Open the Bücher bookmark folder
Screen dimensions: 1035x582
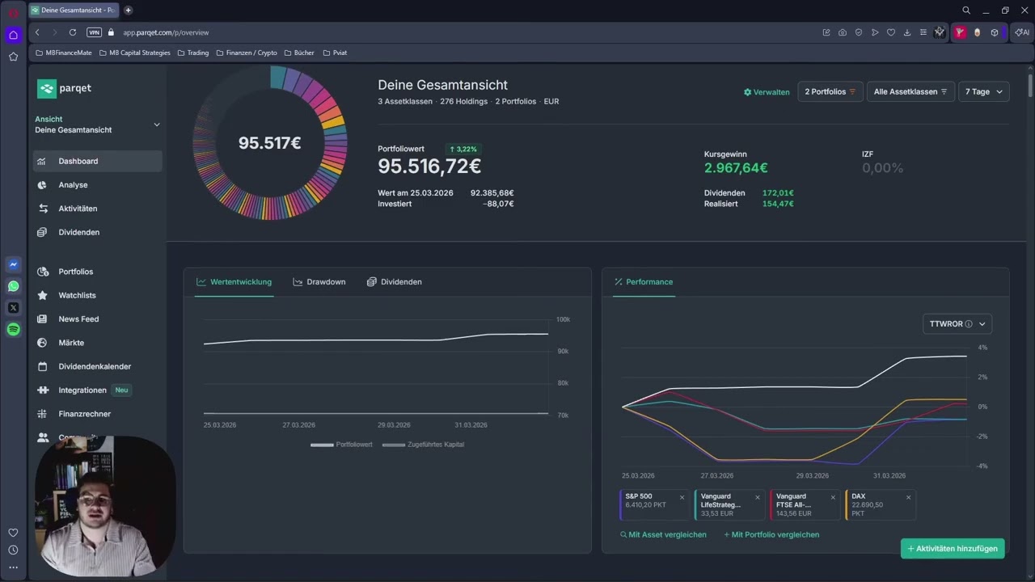pyautogui.click(x=298, y=53)
